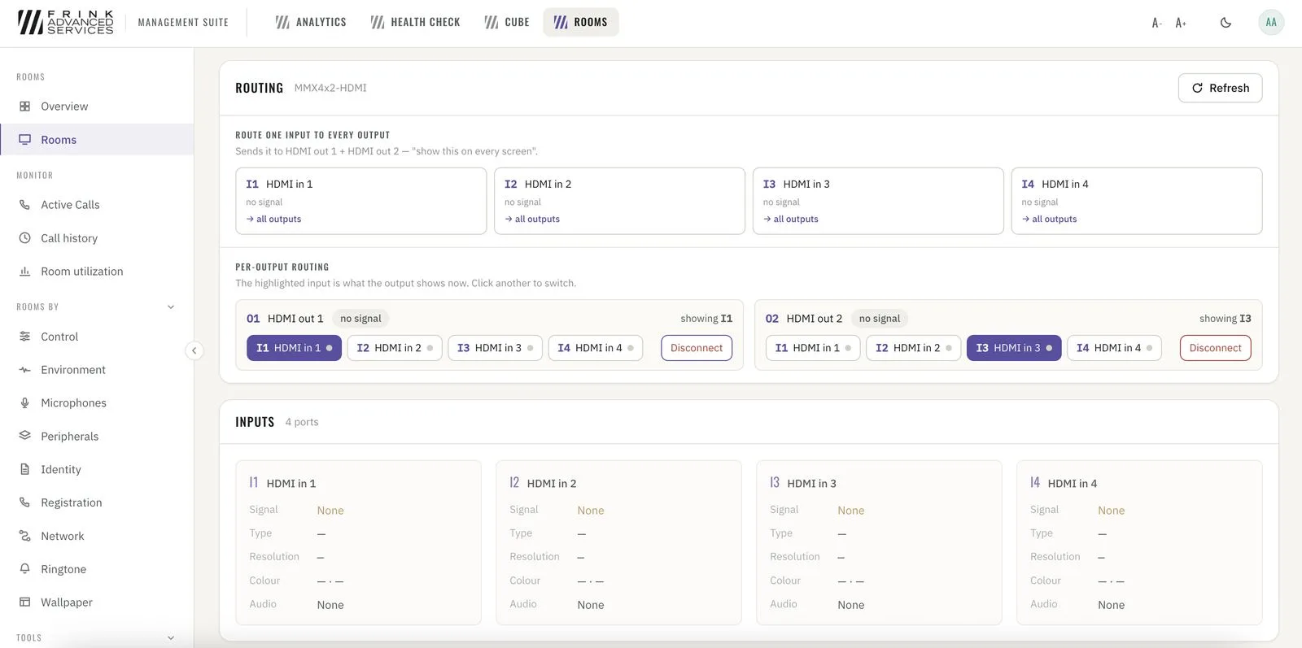Viewport: 1302px width, 648px height.
Task: Disconnect HDMI out 2
Action: [x=1215, y=348]
